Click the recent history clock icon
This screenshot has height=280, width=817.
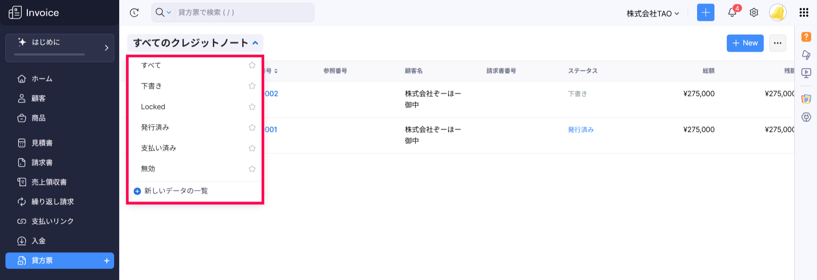click(x=134, y=13)
